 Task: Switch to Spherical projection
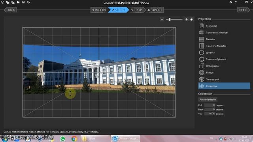(x=224, y=52)
